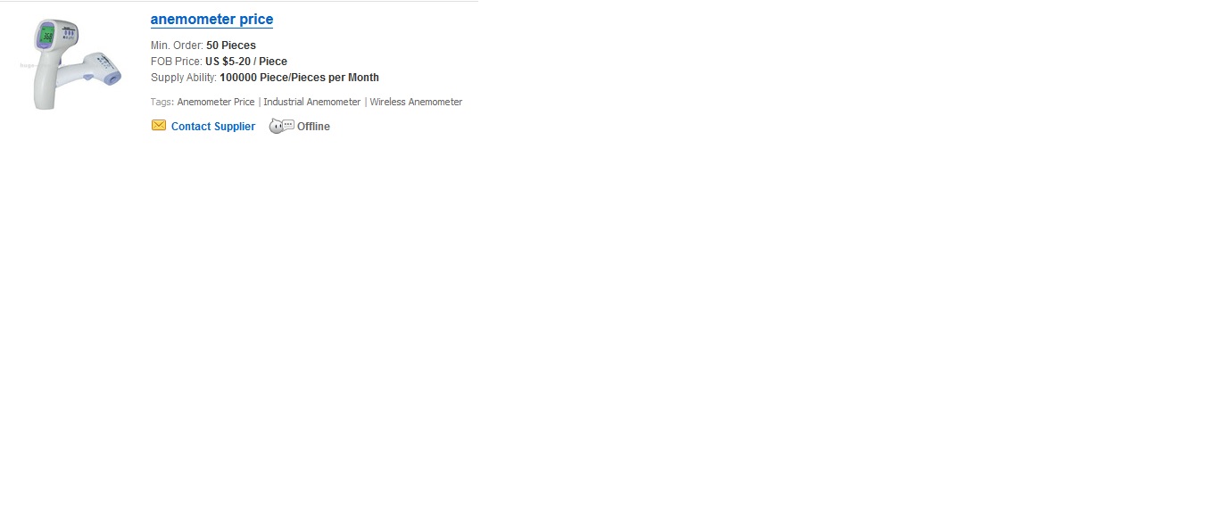
Task: Open the "Wireless Anemometer" tag
Action: (416, 102)
